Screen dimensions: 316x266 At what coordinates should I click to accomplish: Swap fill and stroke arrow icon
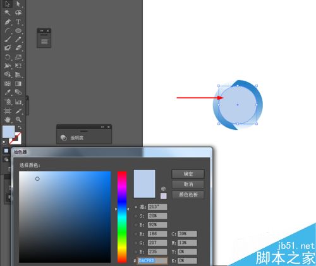pyautogui.click(x=20, y=127)
